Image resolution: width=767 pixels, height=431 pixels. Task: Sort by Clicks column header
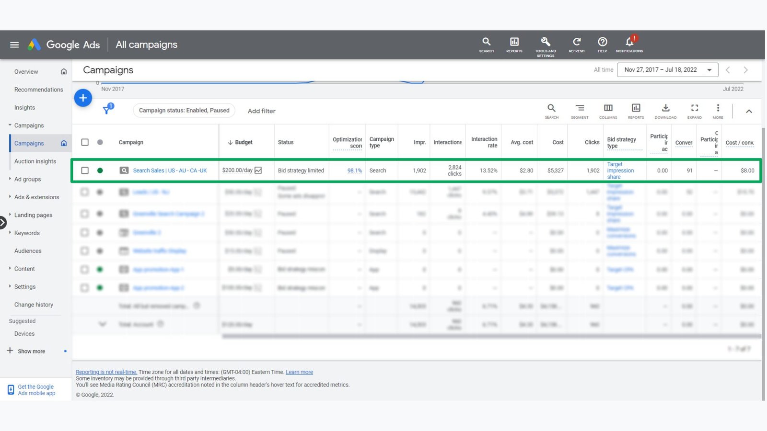click(x=592, y=142)
